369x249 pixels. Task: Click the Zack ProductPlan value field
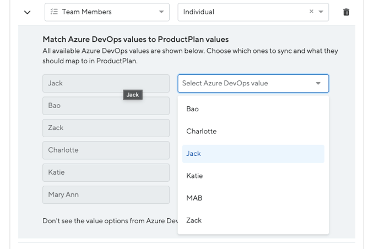[106, 128]
